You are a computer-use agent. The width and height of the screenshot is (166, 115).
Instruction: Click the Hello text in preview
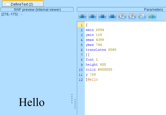pyautogui.click(x=32, y=102)
